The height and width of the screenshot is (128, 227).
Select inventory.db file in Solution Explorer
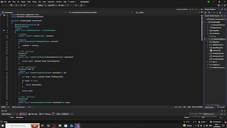(x=216, y=50)
